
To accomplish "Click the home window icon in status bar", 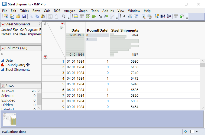I will pos(186,131).
